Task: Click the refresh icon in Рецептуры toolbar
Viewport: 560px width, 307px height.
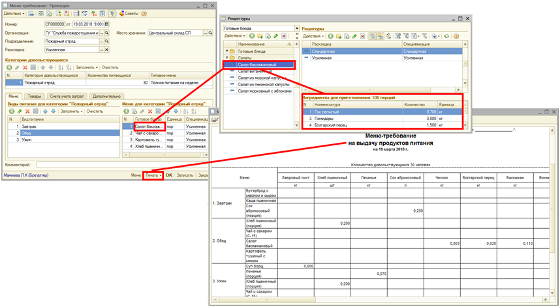Action: pyautogui.click(x=447, y=37)
